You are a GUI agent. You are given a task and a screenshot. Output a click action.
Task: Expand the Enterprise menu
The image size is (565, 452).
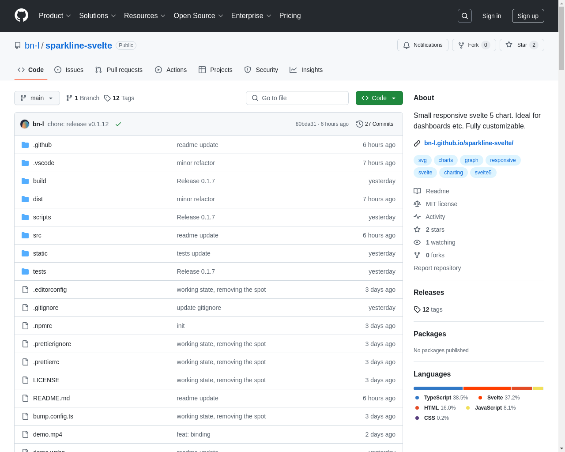point(251,16)
